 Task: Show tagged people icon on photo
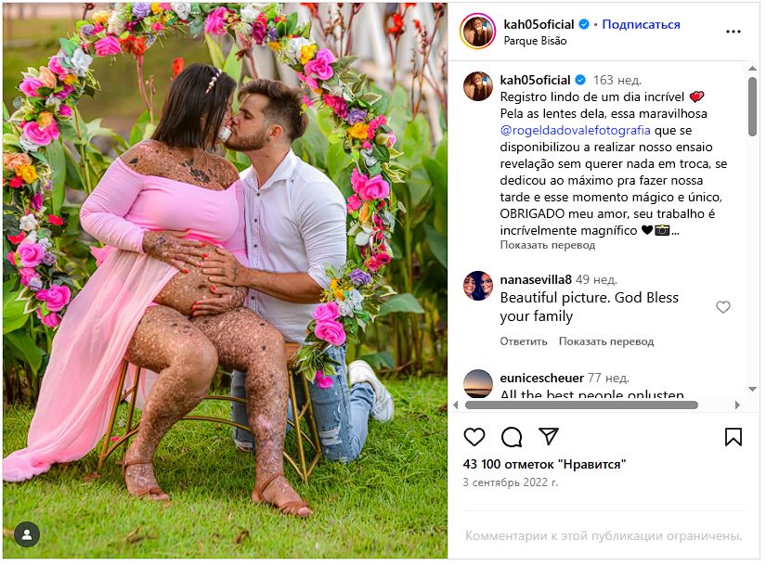pos(27,534)
